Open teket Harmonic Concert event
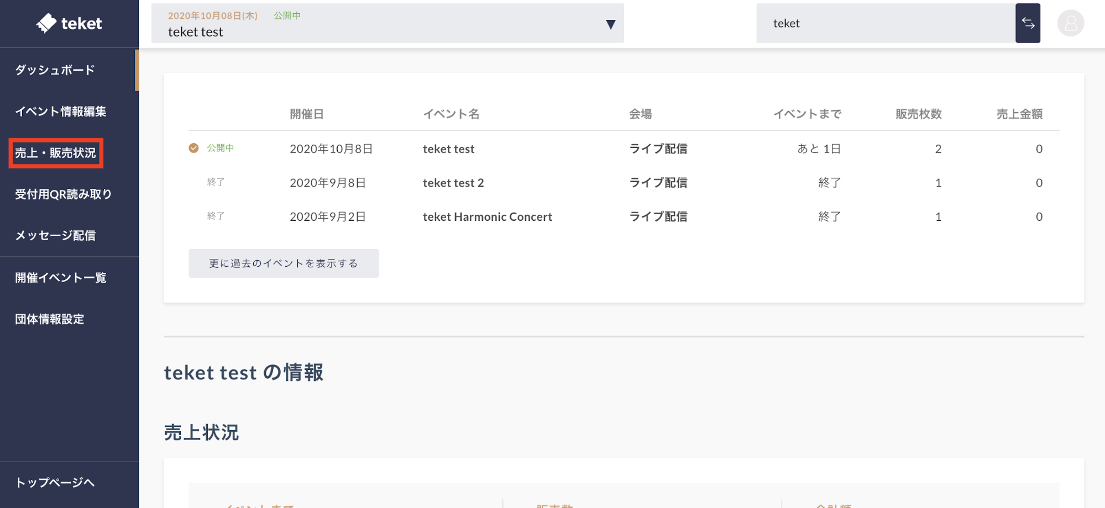Image resolution: width=1105 pixels, height=508 pixels. tap(488, 216)
